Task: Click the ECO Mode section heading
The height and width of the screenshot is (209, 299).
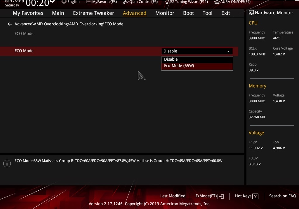Action: 24,34
